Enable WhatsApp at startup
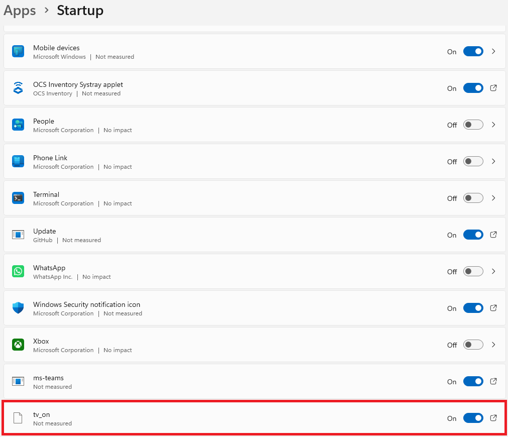 point(473,271)
